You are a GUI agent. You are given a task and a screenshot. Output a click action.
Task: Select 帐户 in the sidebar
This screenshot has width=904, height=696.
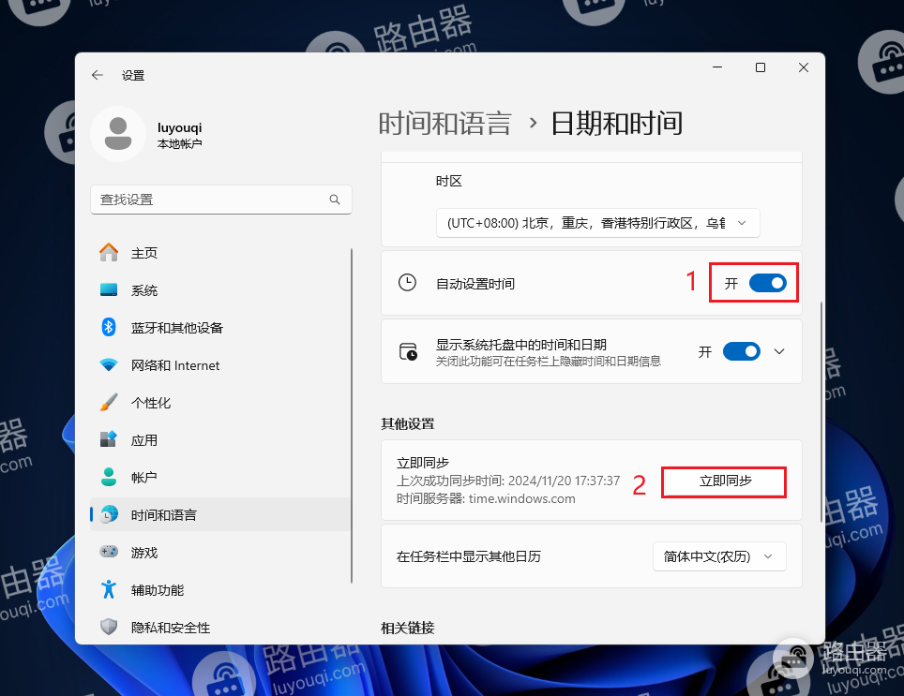220,477
